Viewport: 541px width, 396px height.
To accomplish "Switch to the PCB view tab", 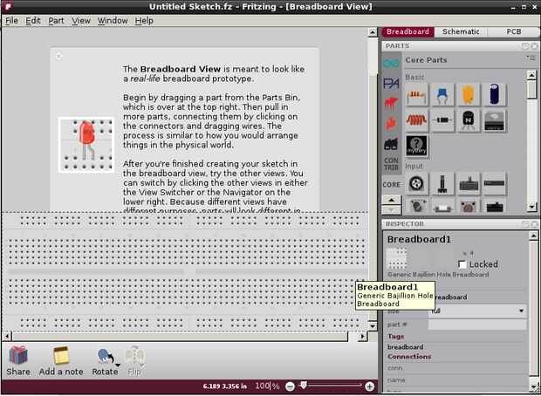I will click(514, 31).
